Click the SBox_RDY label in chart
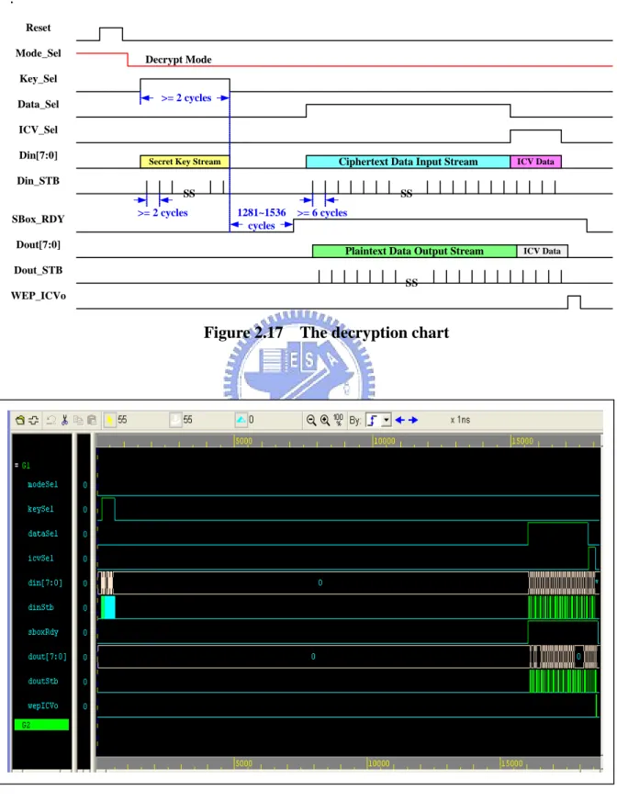The image size is (617, 802). tap(39, 220)
